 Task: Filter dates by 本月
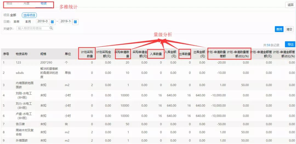28,22
